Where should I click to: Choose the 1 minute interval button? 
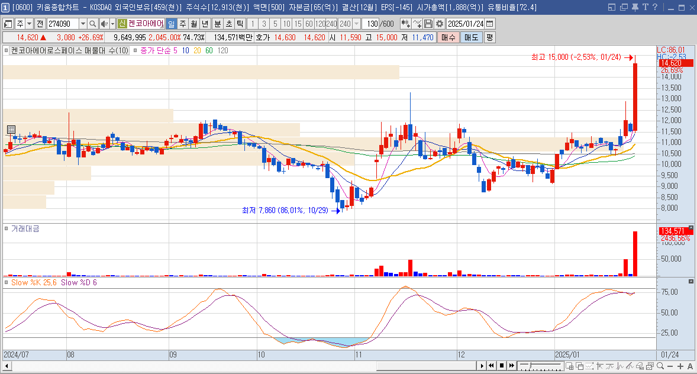click(x=253, y=24)
